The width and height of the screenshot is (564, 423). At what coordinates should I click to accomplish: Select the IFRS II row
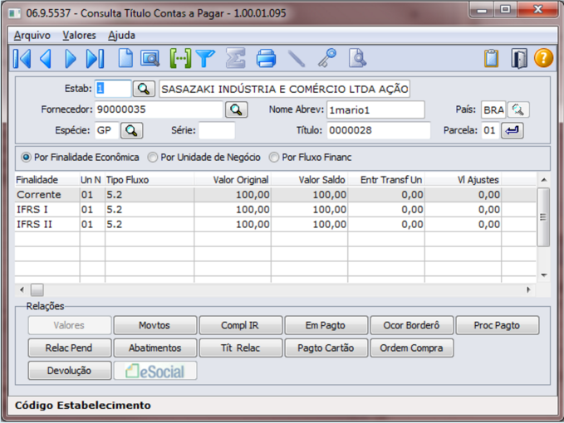click(x=276, y=224)
